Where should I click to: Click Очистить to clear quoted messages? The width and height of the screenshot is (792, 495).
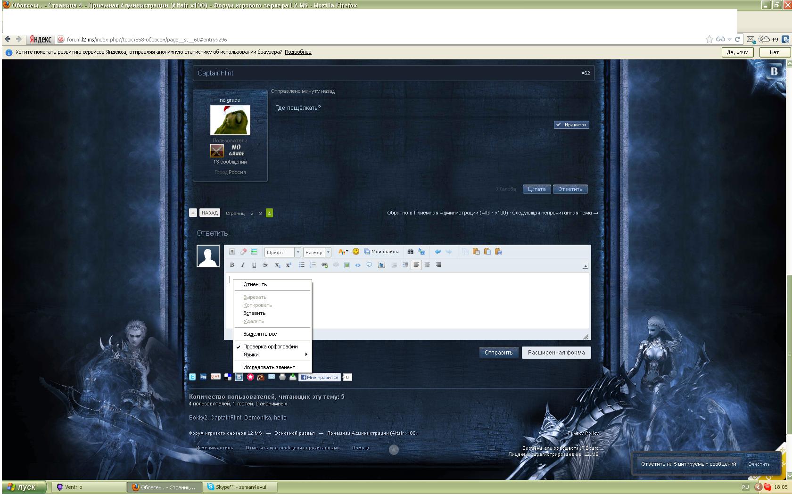[759, 464]
